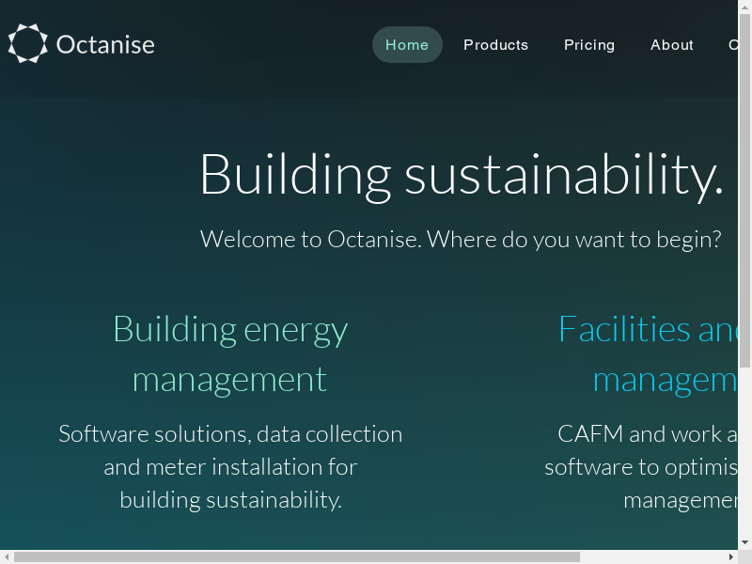
Task: Open the About navigation link
Action: pos(672,45)
